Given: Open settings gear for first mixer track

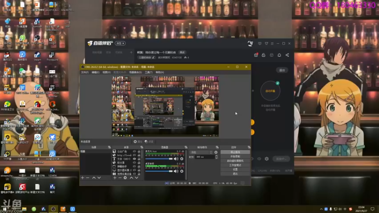Looking at the screenshot, I should tap(182, 159).
